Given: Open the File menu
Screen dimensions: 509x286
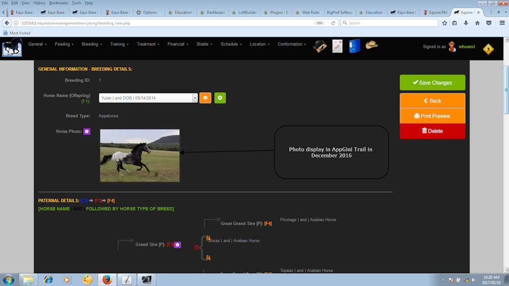Looking at the screenshot, I should [x=5, y=3].
